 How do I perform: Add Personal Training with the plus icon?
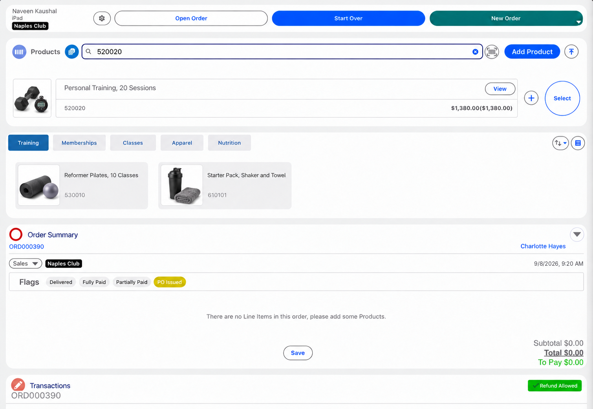coord(531,98)
